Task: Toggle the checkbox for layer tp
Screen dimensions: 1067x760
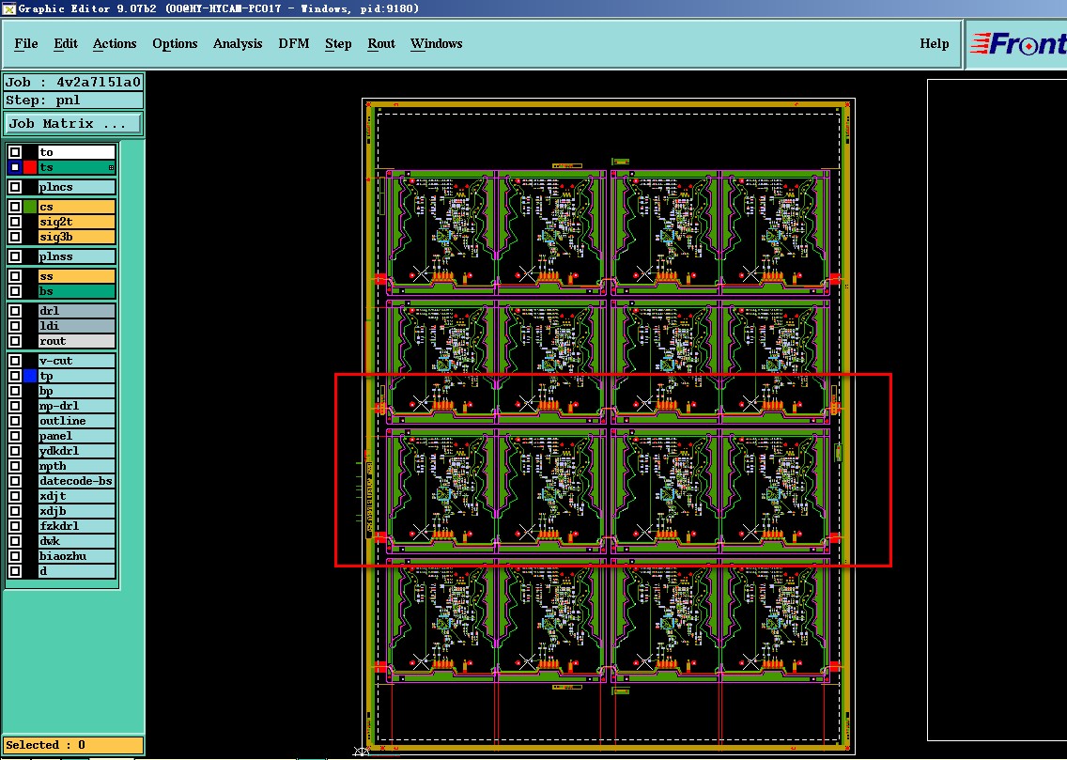Action: point(15,376)
